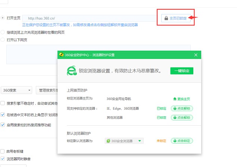
Task: Click the 更换主页 link
Action: click(x=181, y=99)
